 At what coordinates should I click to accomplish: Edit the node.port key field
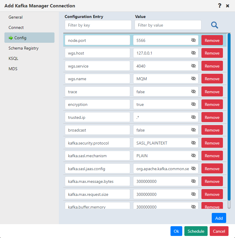pyautogui.click(x=97, y=40)
